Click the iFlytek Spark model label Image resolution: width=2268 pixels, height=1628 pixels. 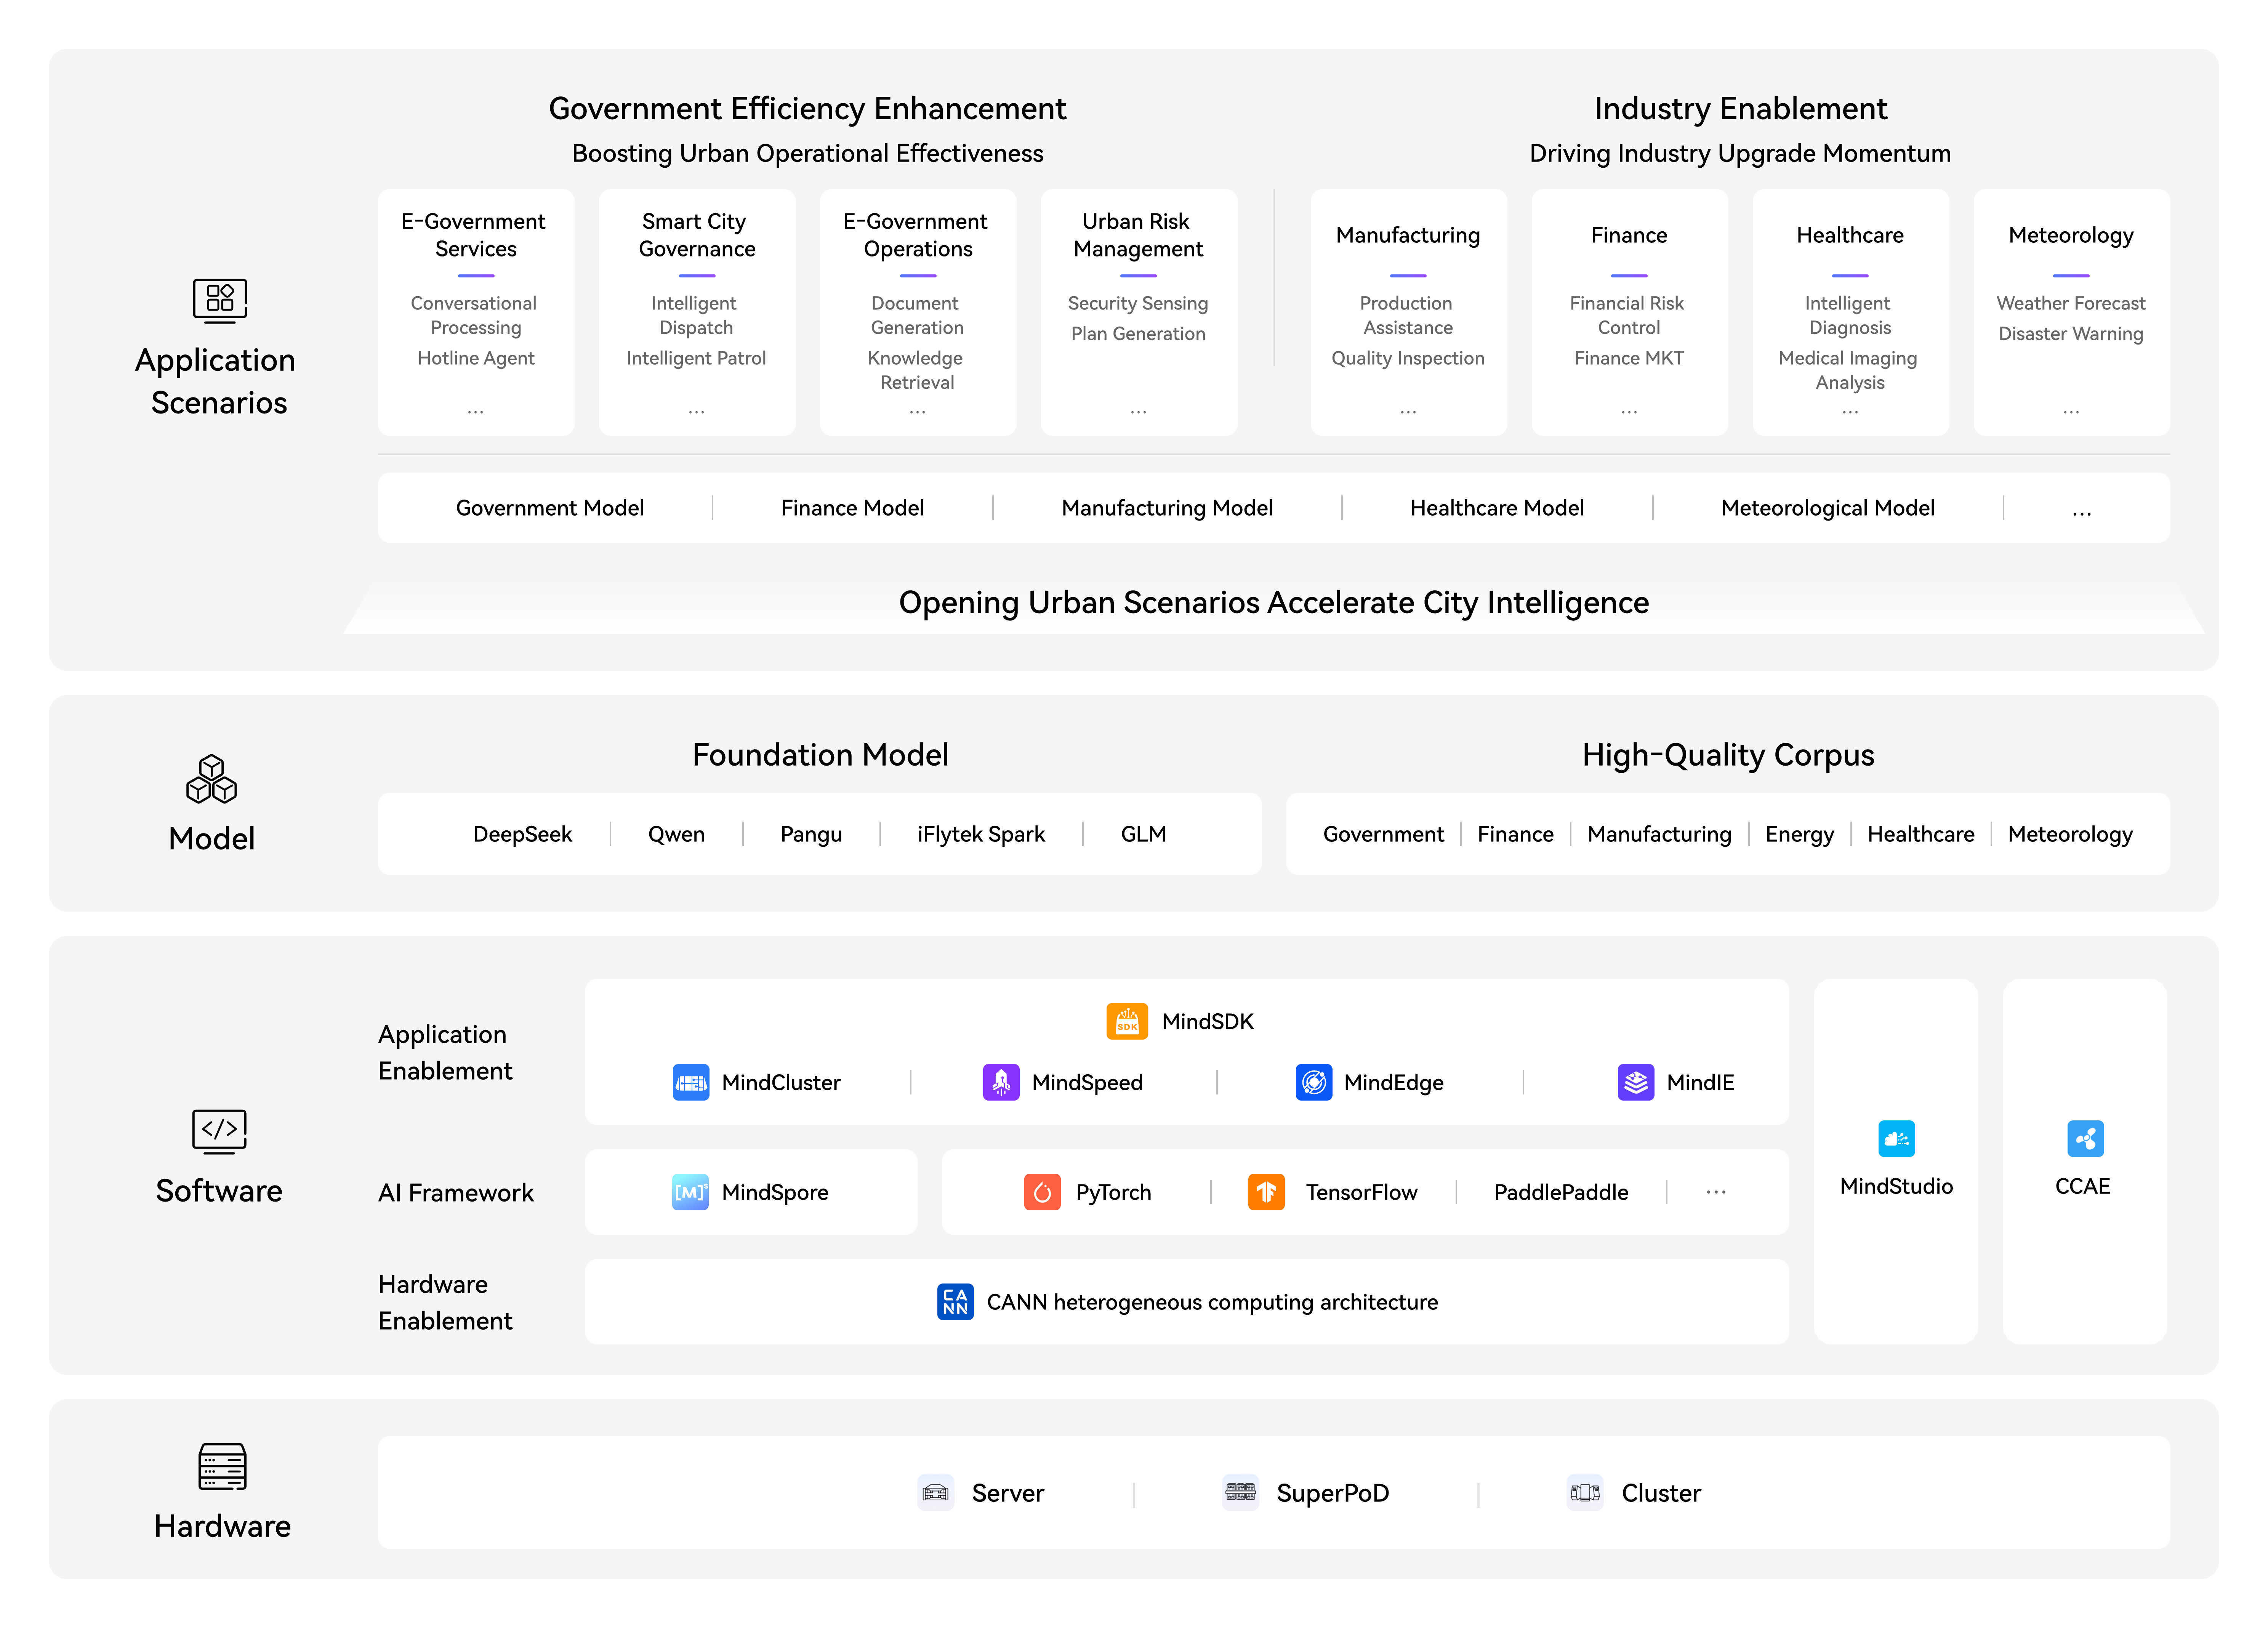[x=981, y=834]
